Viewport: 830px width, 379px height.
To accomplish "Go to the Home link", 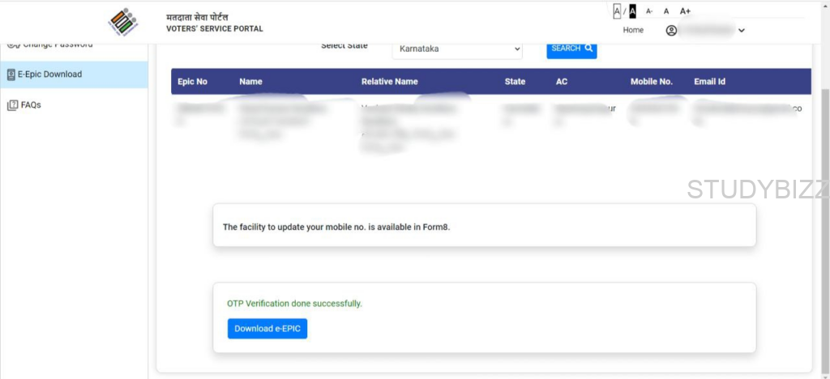I will click(633, 30).
